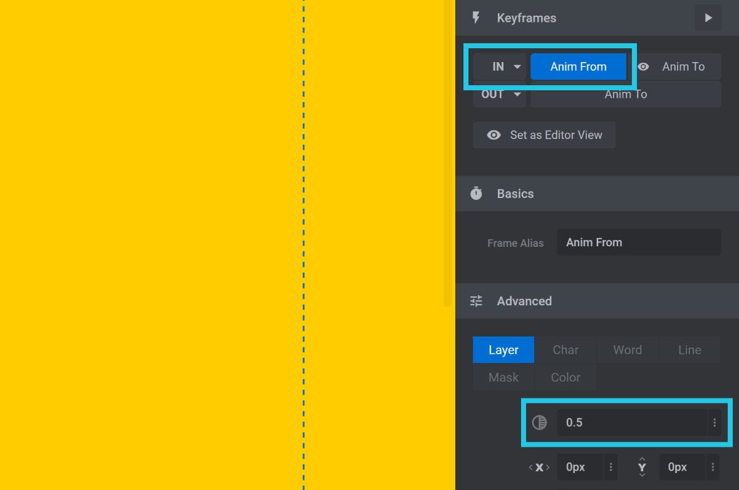The height and width of the screenshot is (490, 739).
Task: Click the X offset axis icon
Action: [539, 467]
